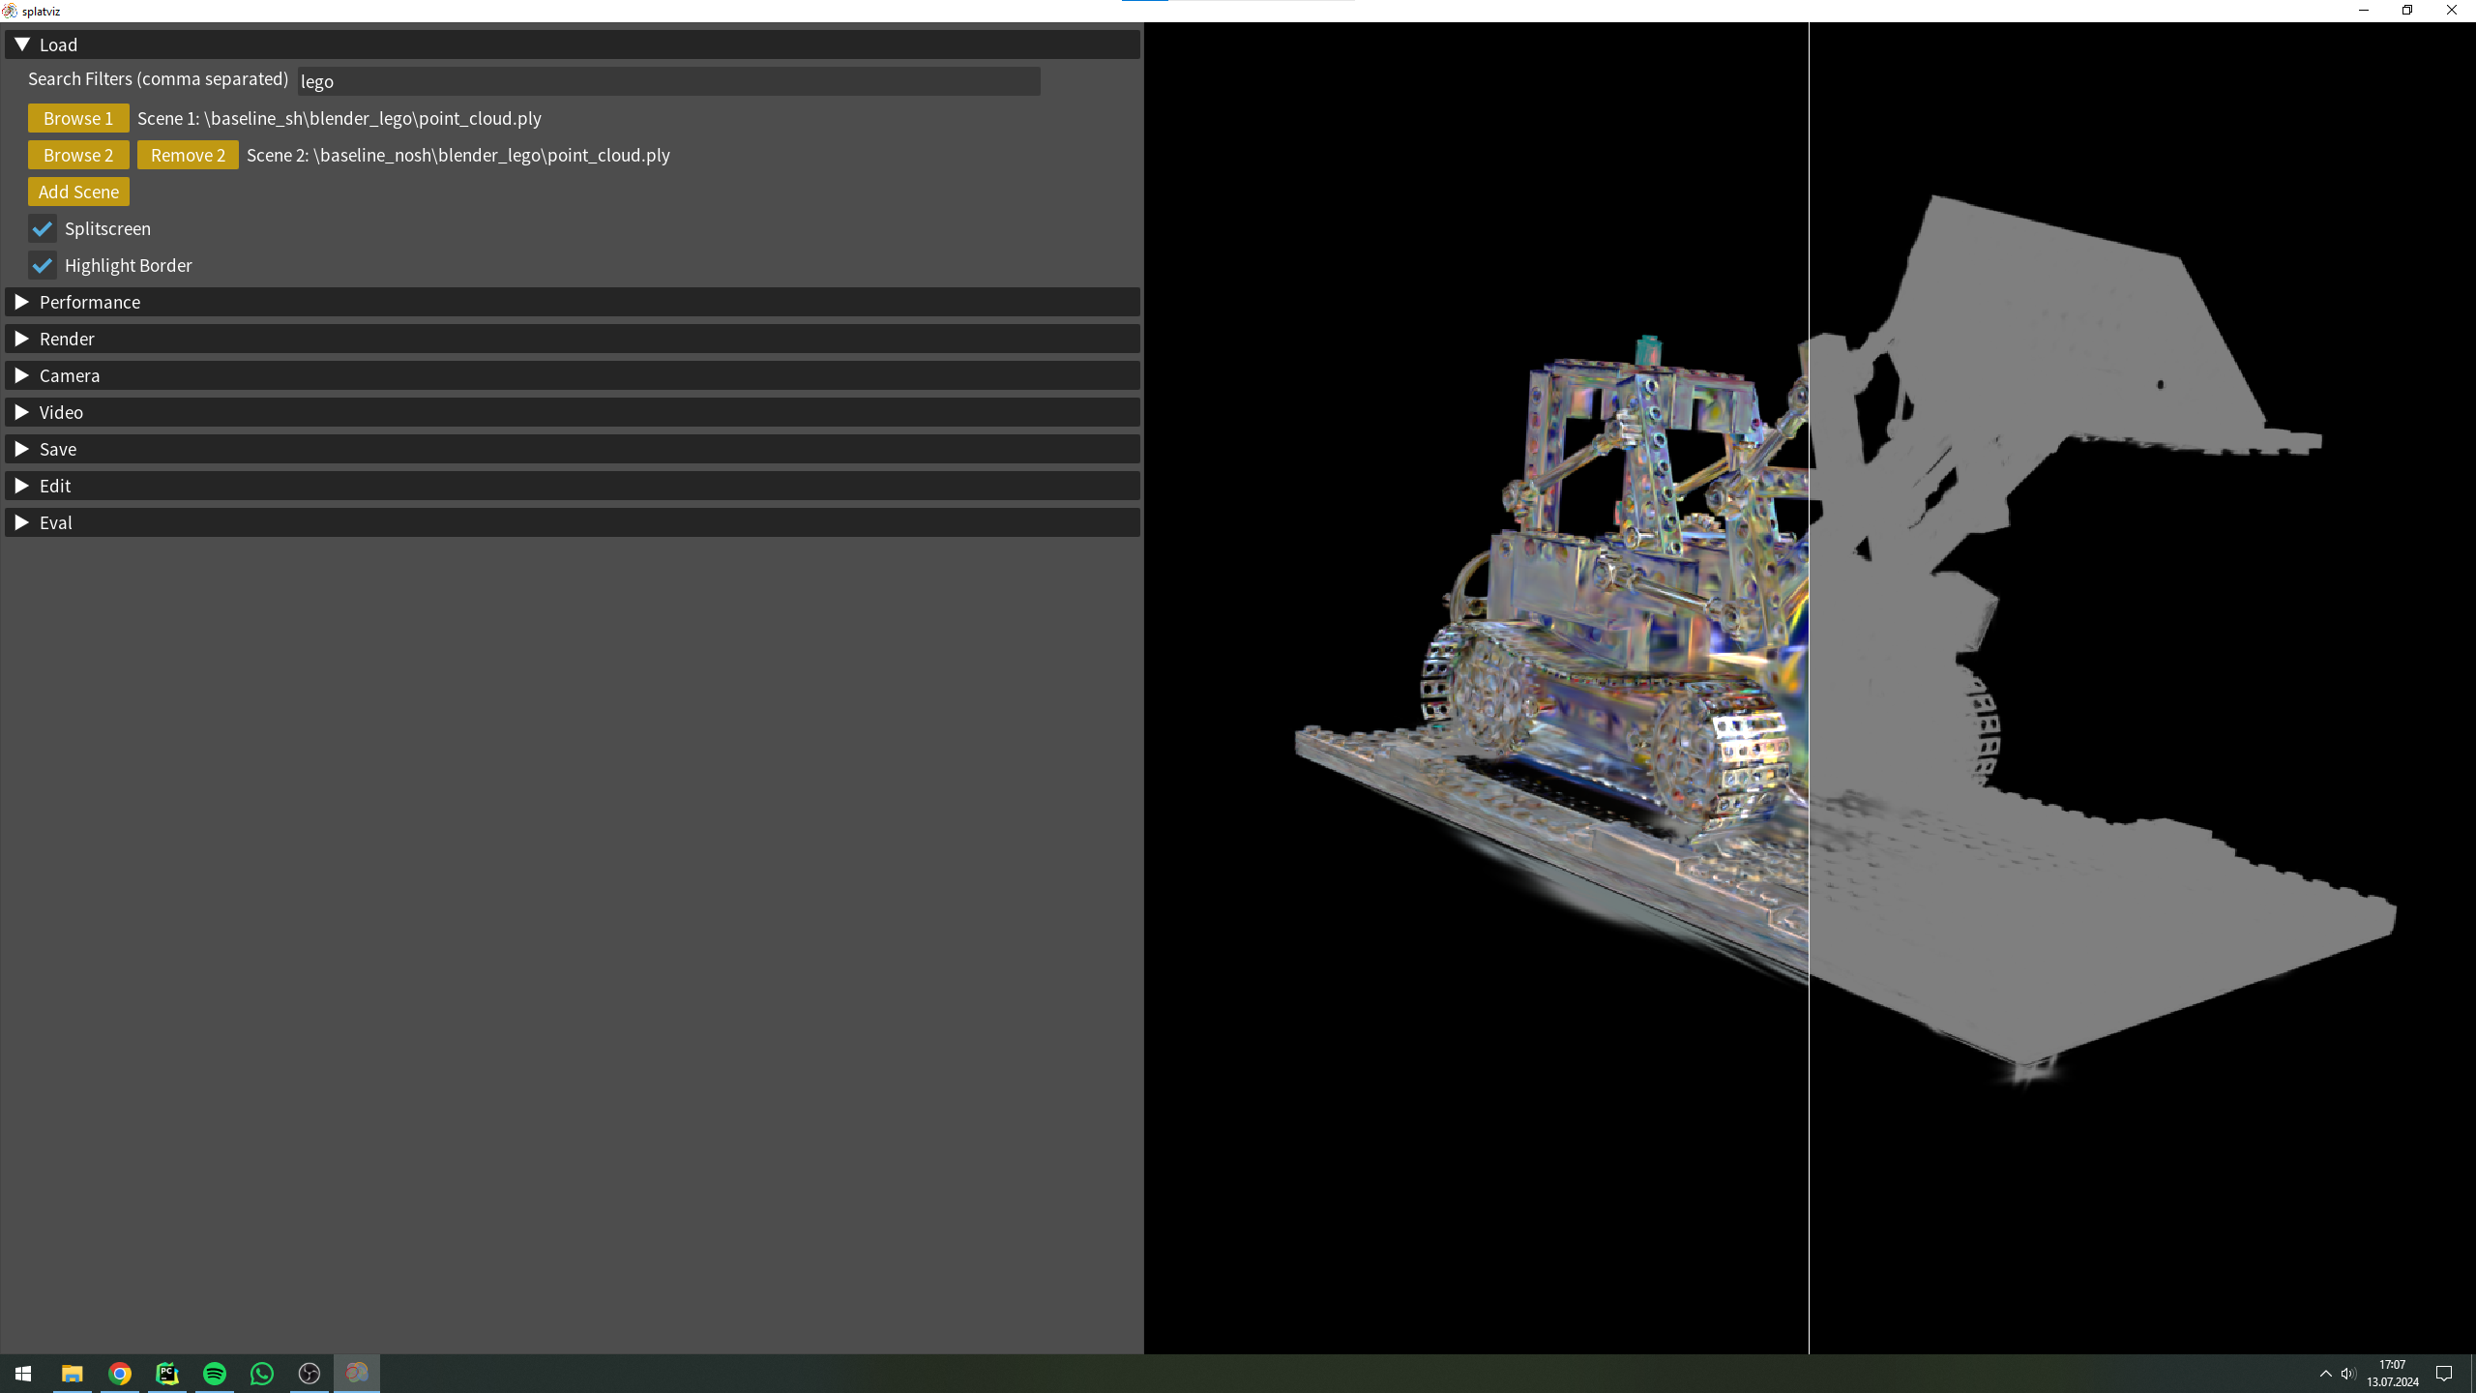
Task: Open the WhatsApp taskbar icon
Action: [x=262, y=1374]
